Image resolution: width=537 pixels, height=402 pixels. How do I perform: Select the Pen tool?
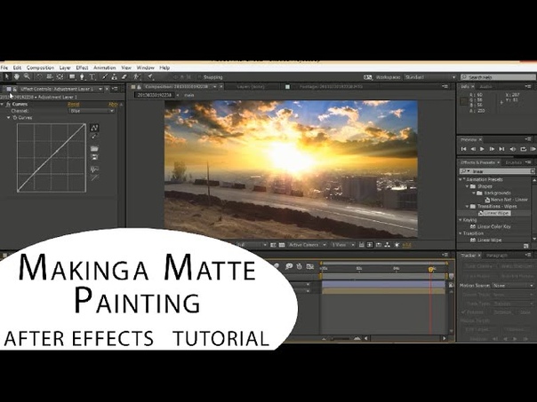click(82, 77)
